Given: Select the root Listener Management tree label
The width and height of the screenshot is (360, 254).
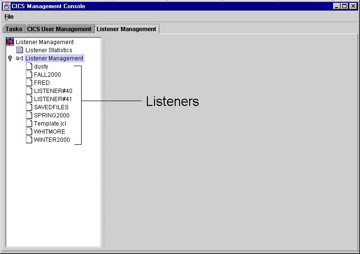Looking at the screenshot, I should [45, 42].
